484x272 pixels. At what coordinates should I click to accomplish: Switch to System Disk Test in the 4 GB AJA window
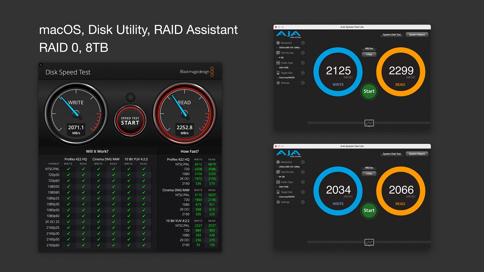(392, 35)
